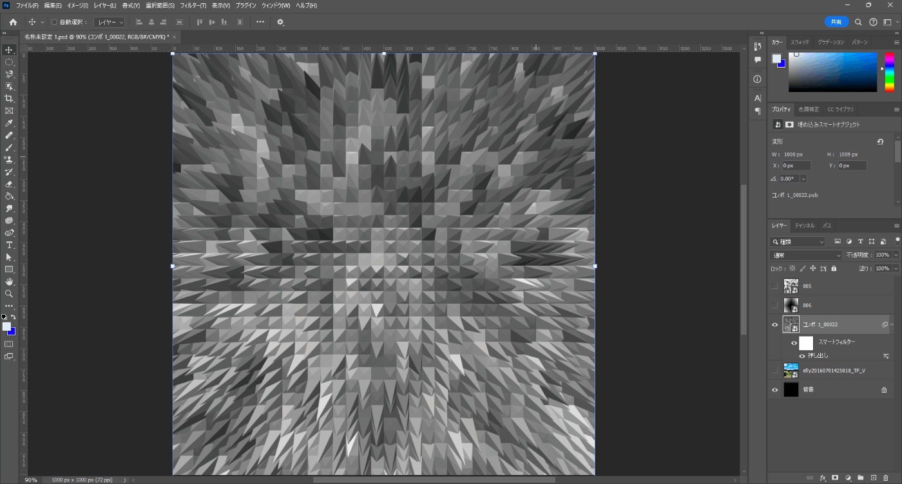This screenshot has width=902, height=484.
Task: Open the Info panel icon
Action: click(x=758, y=79)
